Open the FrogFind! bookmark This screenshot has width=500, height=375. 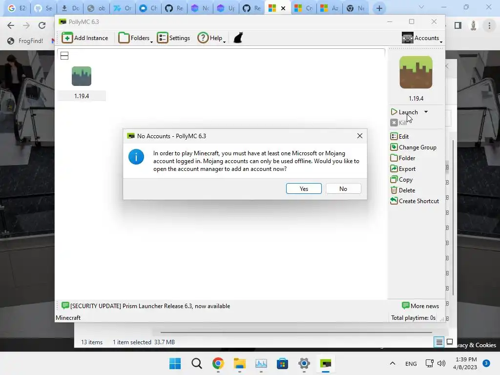click(25, 41)
